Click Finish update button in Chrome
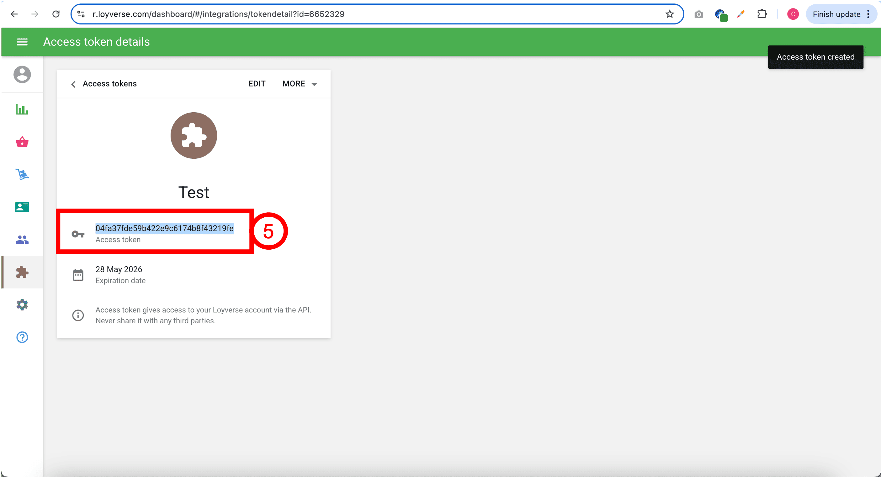The width and height of the screenshot is (881, 477). pyautogui.click(x=836, y=14)
